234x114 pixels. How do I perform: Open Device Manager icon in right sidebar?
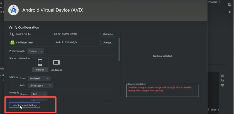[x=230, y=5]
